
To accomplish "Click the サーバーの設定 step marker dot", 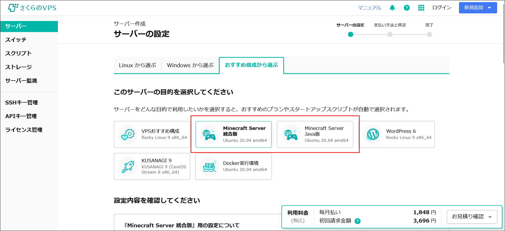I will [x=350, y=34].
